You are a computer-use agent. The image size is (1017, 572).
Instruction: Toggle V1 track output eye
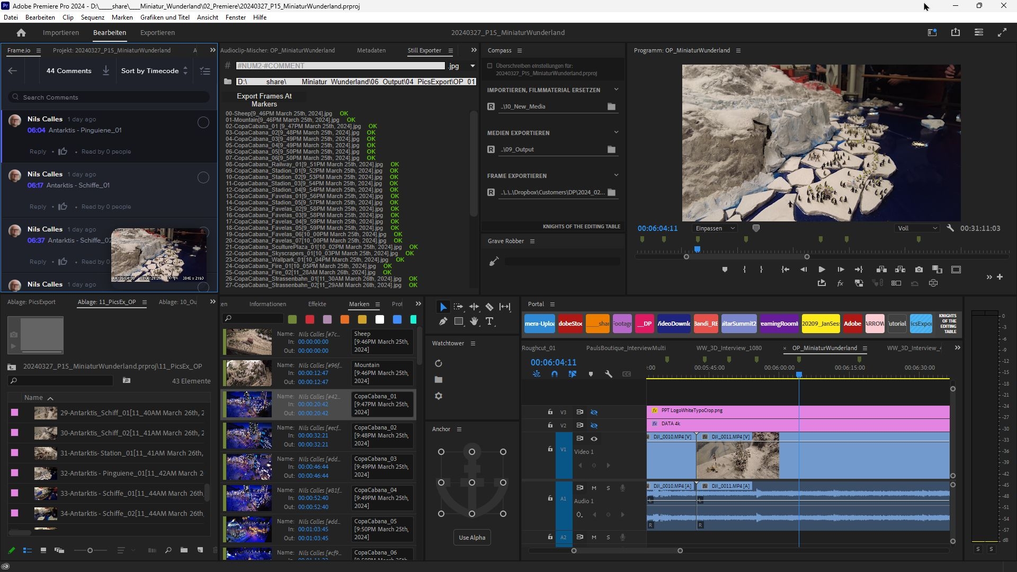(x=594, y=439)
